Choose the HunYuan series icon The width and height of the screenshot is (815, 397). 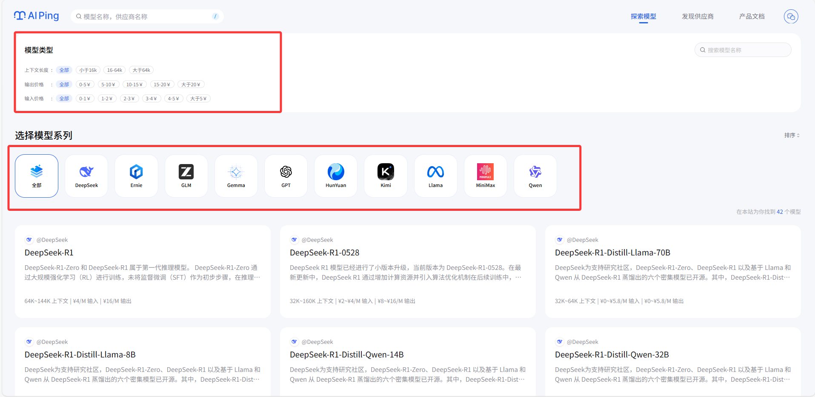pyautogui.click(x=336, y=176)
